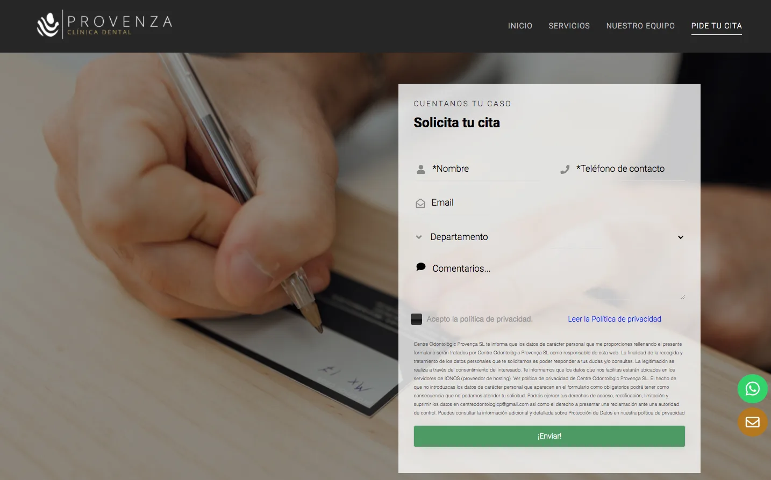Select the PIDE TU CITA menu item

tap(716, 26)
